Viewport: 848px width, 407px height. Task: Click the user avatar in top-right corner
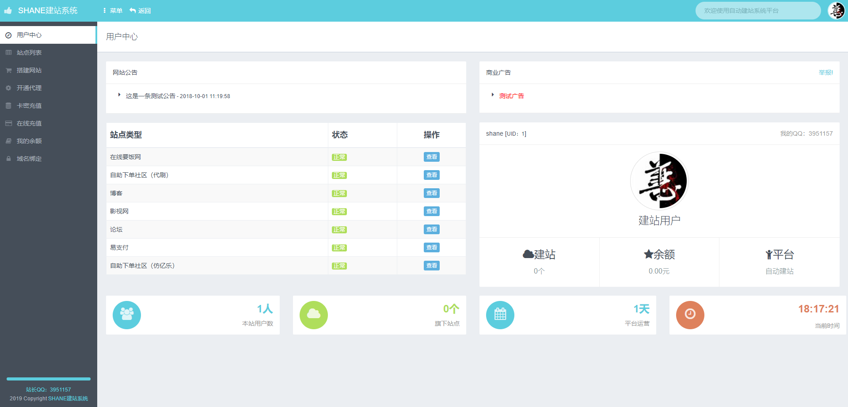pyautogui.click(x=836, y=11)
